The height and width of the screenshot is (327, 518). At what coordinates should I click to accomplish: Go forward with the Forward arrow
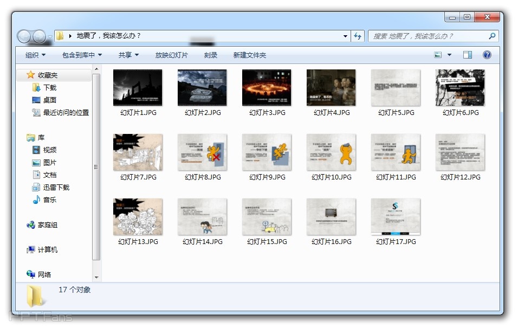pyautogui.click(x=40, y=36)
